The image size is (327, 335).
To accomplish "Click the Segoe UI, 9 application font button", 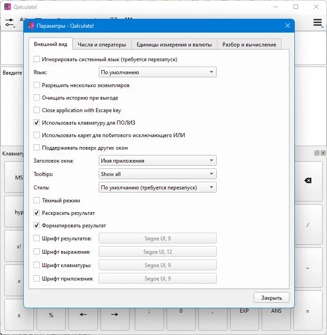I will [158, 278].
